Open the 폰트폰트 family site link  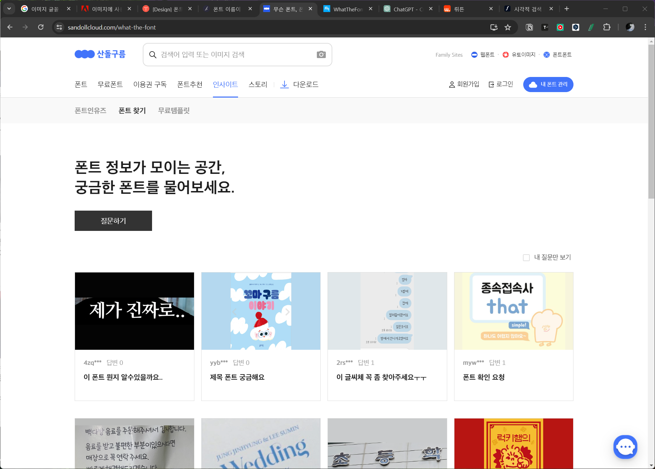pyautogui.click(x=558, y=55)
